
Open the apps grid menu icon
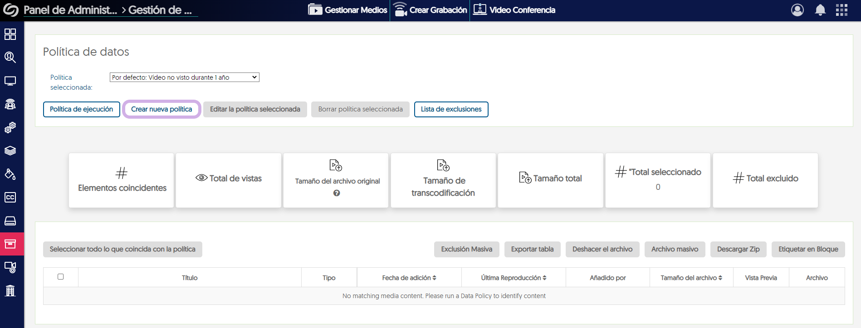841,10
